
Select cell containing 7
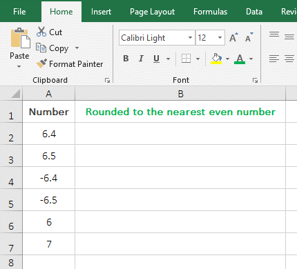[x=49, y=244]
